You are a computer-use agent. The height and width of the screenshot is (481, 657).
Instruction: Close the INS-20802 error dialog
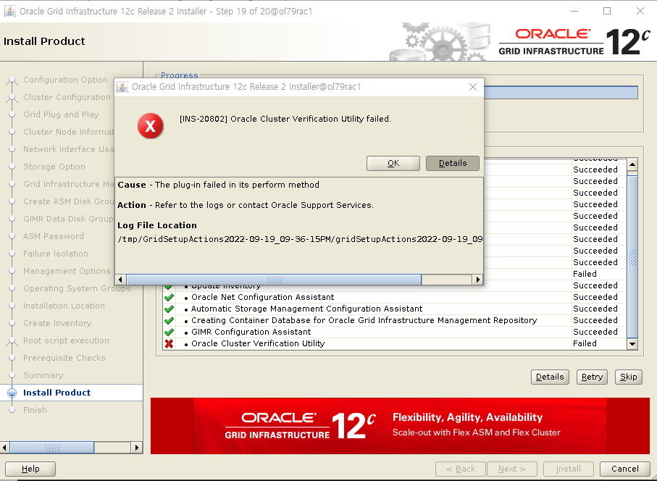(x=473, y=87)
